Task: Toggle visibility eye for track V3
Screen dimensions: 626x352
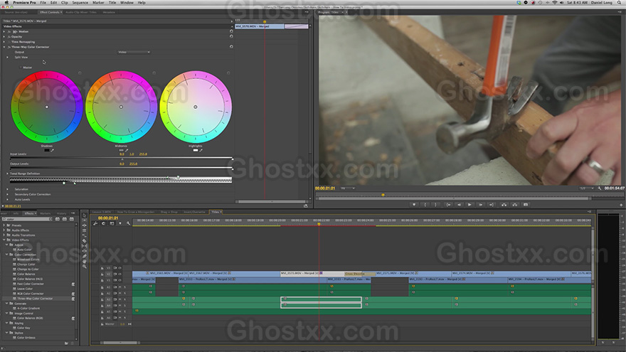Action: point(120,268)
